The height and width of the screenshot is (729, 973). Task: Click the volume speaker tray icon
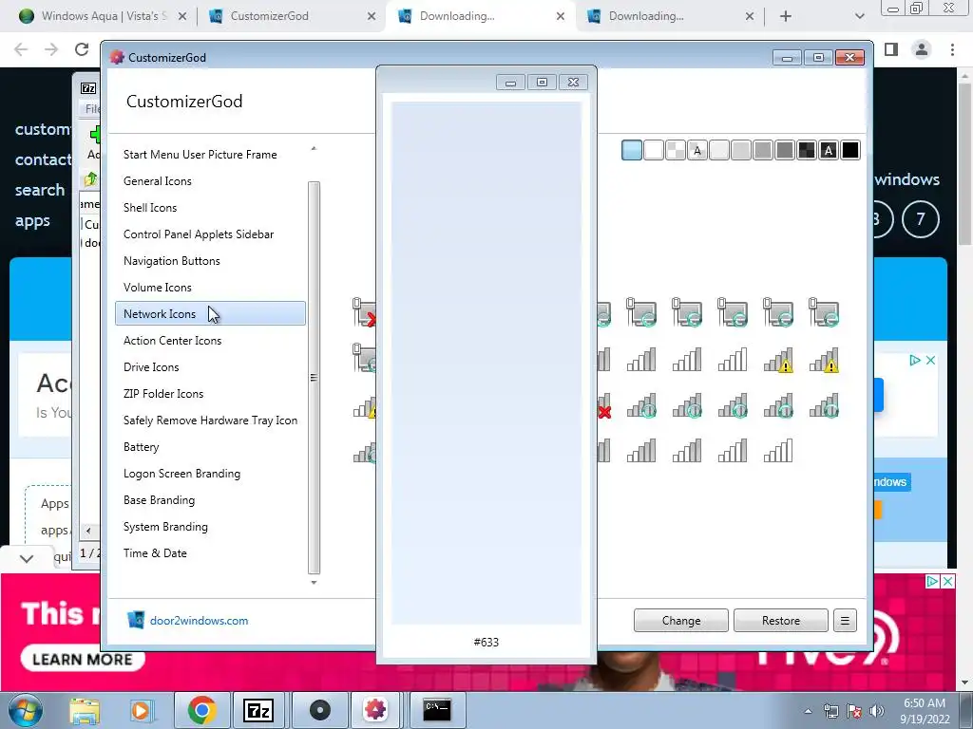(x=877, y=712)
